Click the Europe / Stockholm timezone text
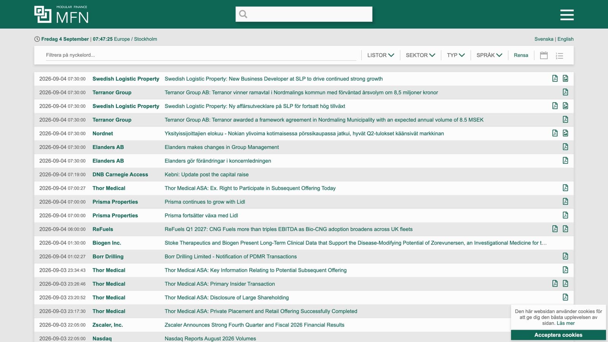The height and width of the screenshot is (342, 608). click(x=135, y=39)
